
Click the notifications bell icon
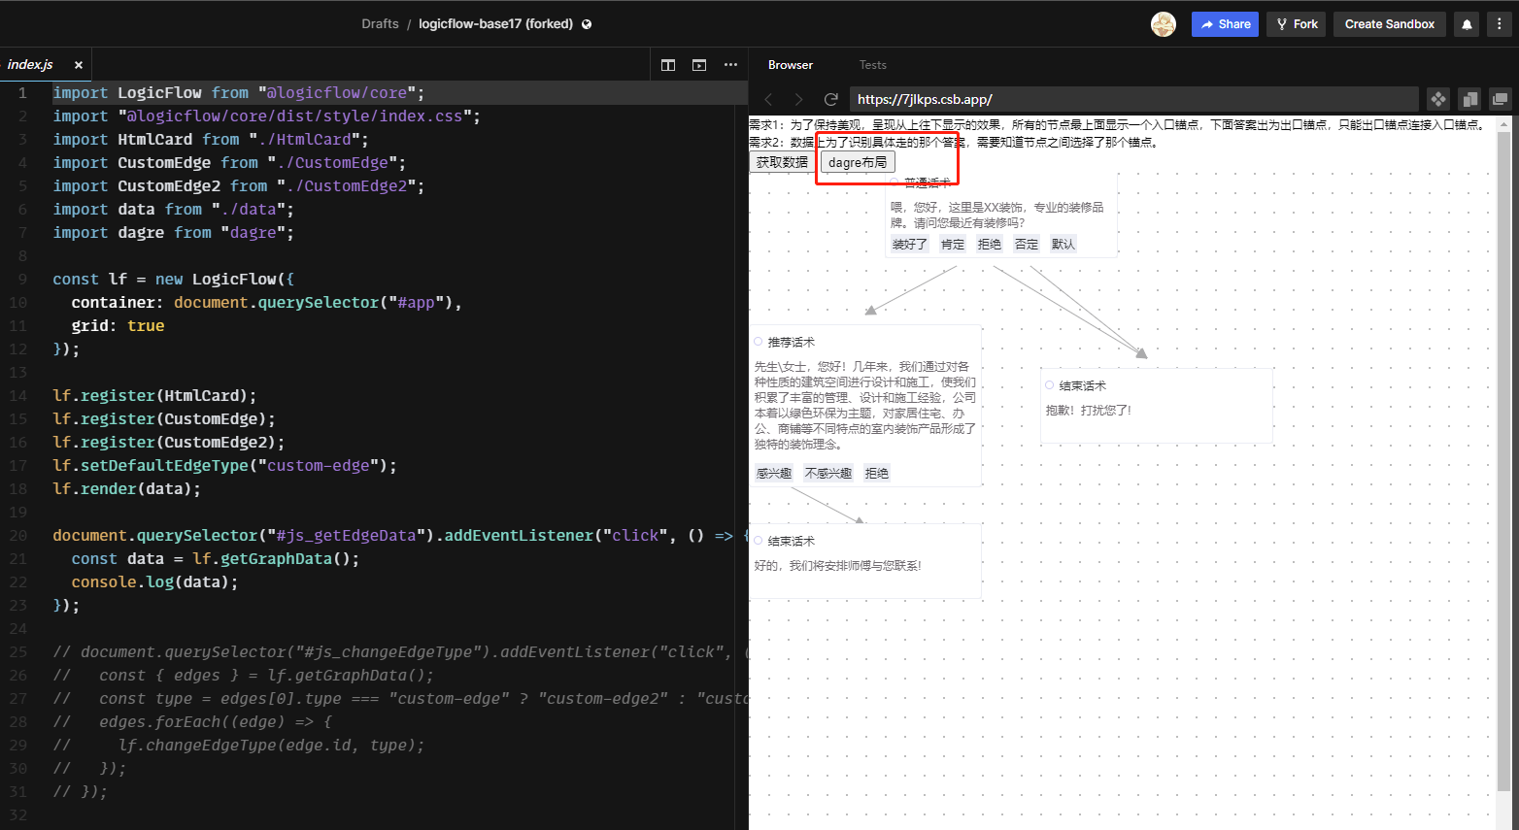(1467, 23)
